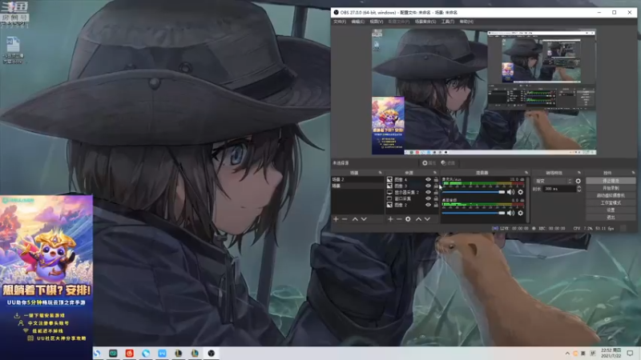Click the Studio Mode button
The width and height of the screenshot is (641, 360).
(x=611, y=203)
